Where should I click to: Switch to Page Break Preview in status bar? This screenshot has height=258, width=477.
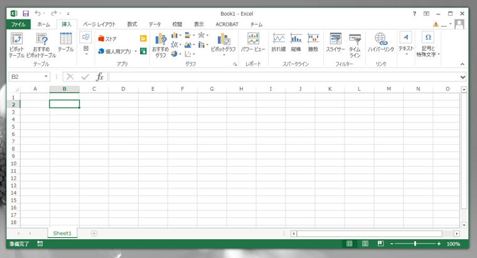tap(380, 244)
